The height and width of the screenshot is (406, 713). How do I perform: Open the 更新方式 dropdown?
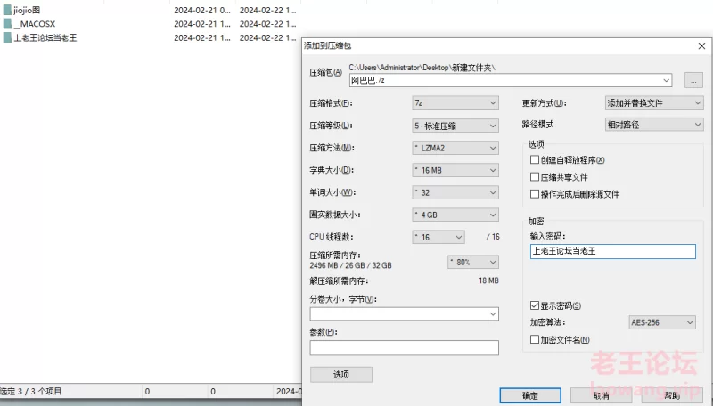coord(653,103)
